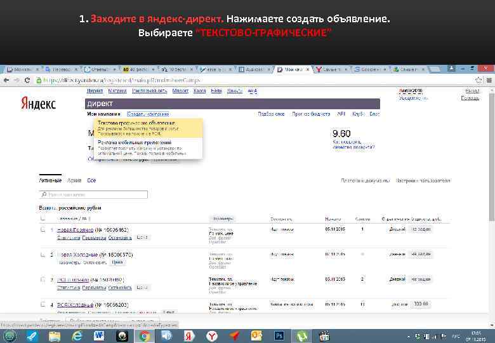Click Остановить under campaign № 15006462
495x343 pixels.
(120, 238)
